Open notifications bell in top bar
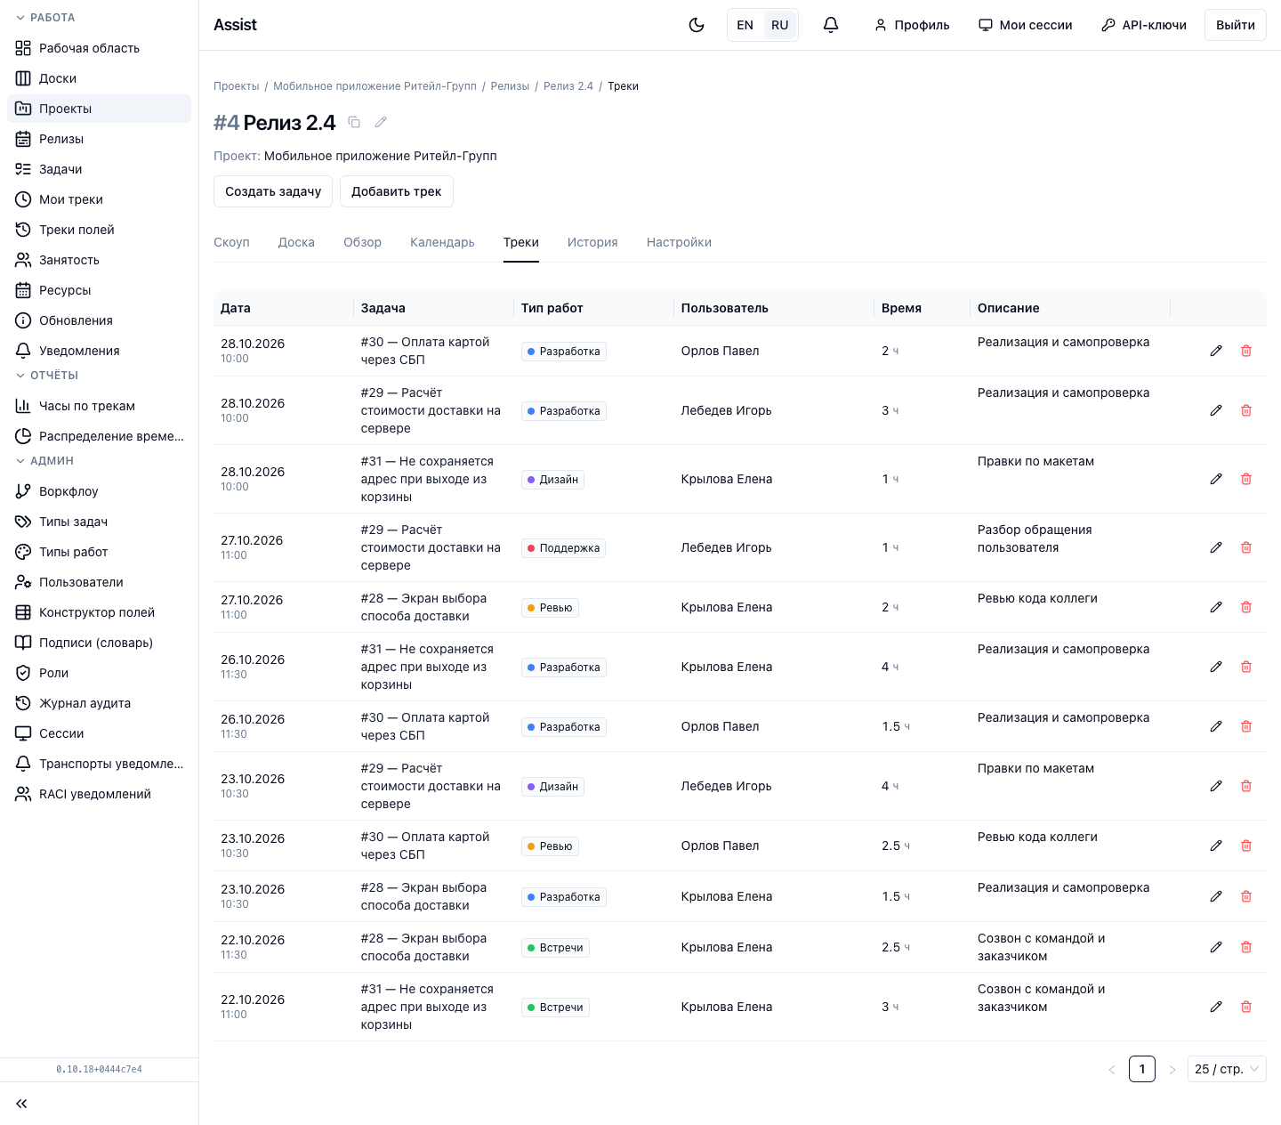The width and height of the screenshot is (1281, 1125). pyautogui.click(x=831, y=25)
